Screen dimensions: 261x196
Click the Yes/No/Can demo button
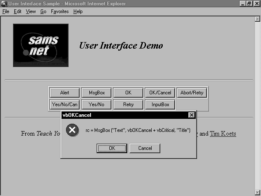(x=64, y=105)
